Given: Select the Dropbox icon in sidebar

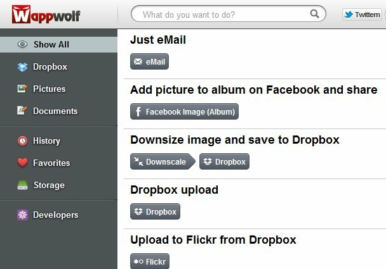Looking at the screenshot, I should (x=22, y=66).
